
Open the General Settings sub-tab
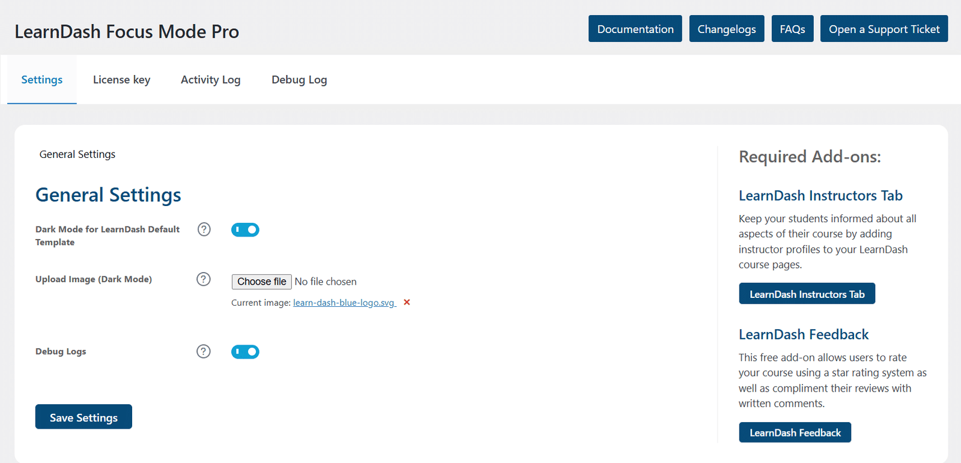77,154
